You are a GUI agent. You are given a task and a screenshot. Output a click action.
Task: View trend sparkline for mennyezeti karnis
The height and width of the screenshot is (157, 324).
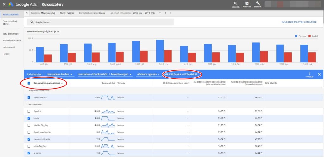coord(108,139)
